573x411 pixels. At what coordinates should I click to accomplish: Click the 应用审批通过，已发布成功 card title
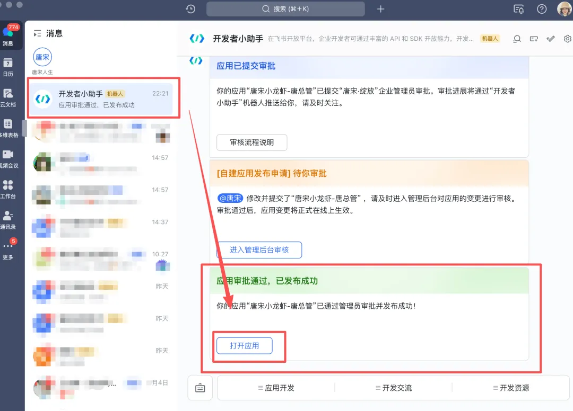[x=267, y=281]
